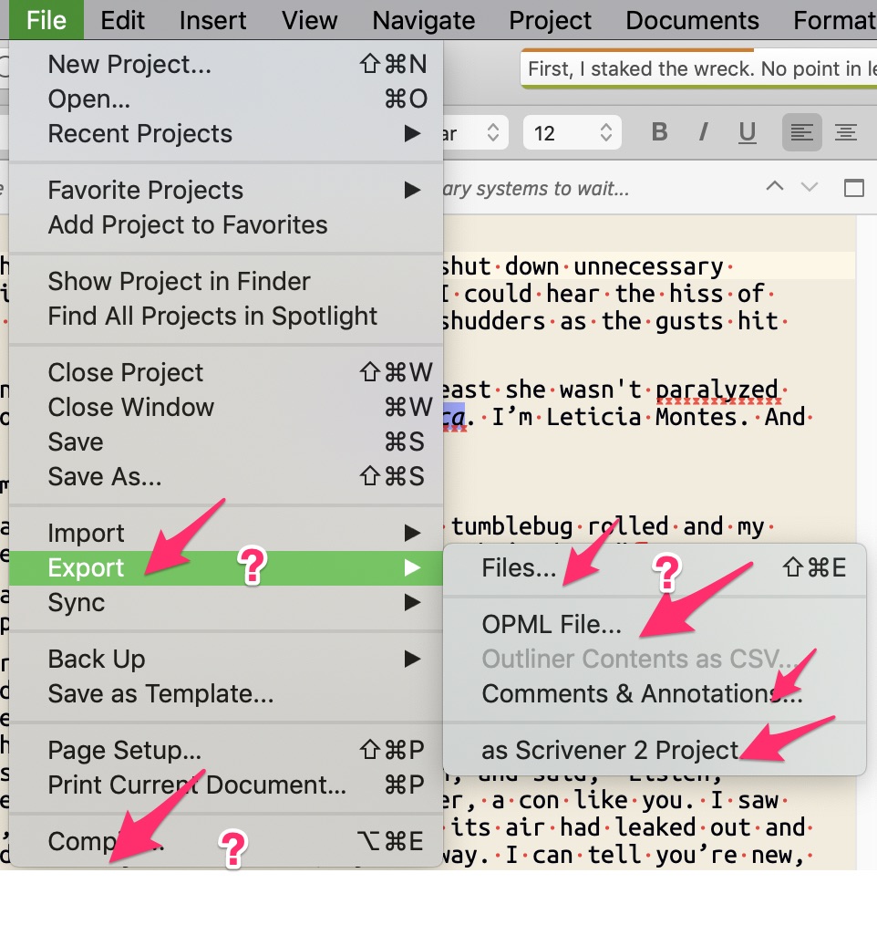This screenshot has width=877, height=925.
Task: Select center text alignment
Action: (846, 132)
